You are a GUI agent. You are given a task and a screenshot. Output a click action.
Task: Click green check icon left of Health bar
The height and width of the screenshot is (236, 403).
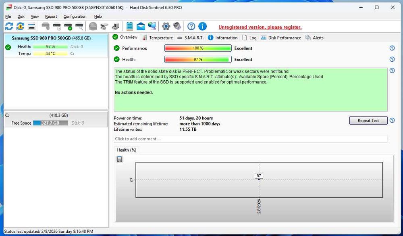(x=117, y=59)
